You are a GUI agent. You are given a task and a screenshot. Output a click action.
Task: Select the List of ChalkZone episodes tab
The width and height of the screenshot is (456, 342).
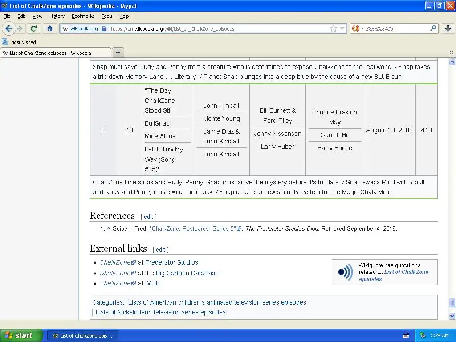[x=56, y=53]
